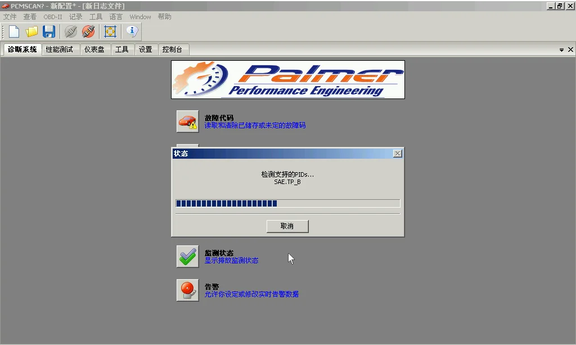Image resolution: width=576 pixels, height=345 pixels.
Task: Open 监测状态 green checkmark icon
Action: point(188,257)
